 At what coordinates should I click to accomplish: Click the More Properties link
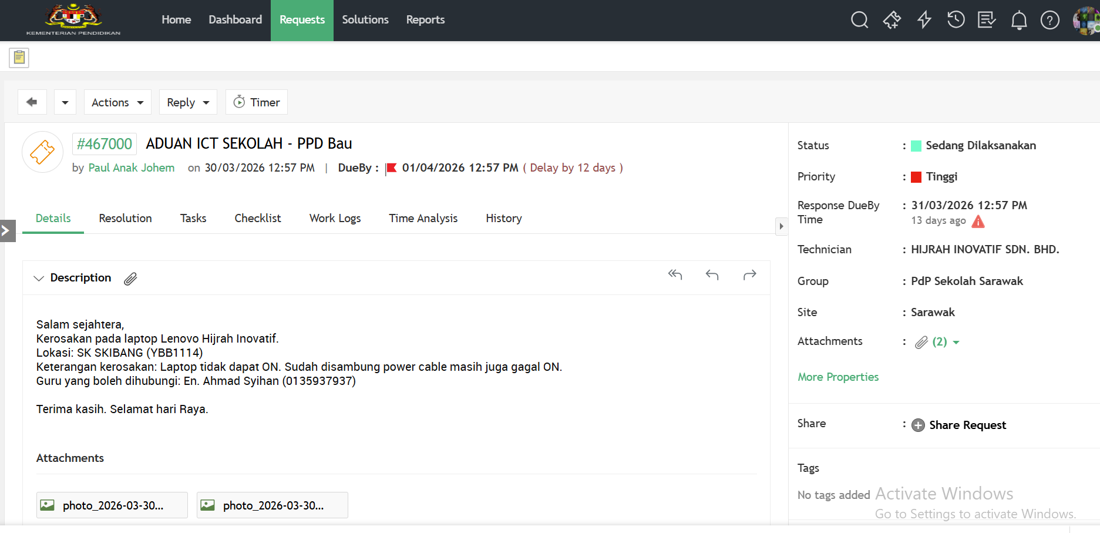coord(837,377)
